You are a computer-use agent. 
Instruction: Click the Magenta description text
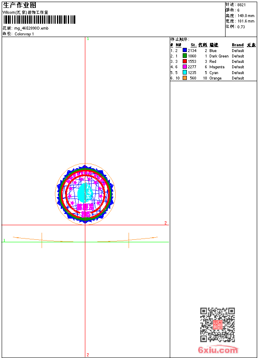(217, 67)
